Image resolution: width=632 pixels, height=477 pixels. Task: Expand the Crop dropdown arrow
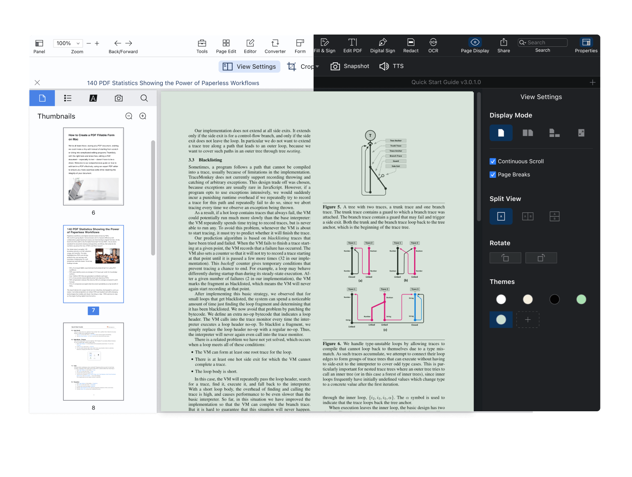click(317, 67)
